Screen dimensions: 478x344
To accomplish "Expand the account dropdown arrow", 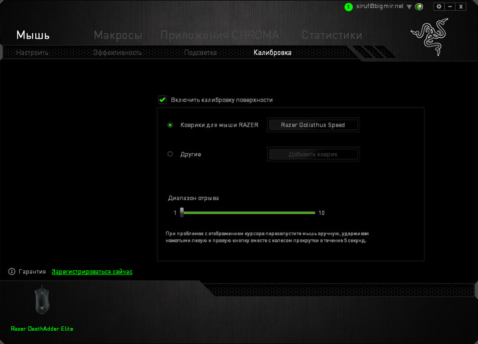I will [409, 7].
